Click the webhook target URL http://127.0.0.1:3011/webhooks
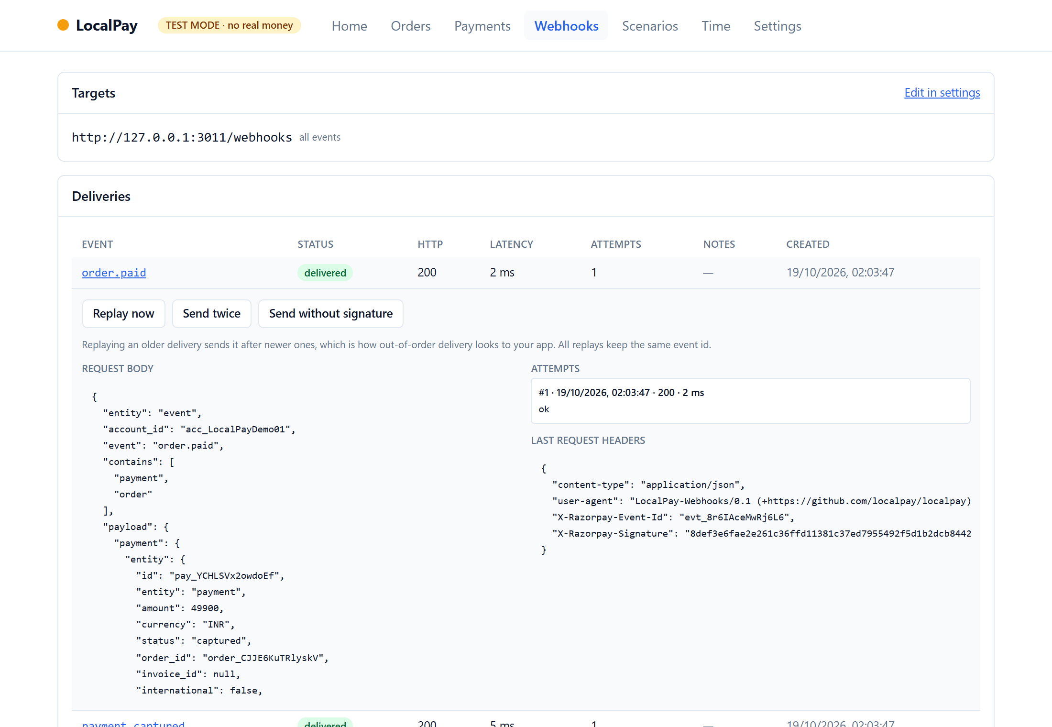Screen dimensions: 1052x727 [x=182, y=138]
